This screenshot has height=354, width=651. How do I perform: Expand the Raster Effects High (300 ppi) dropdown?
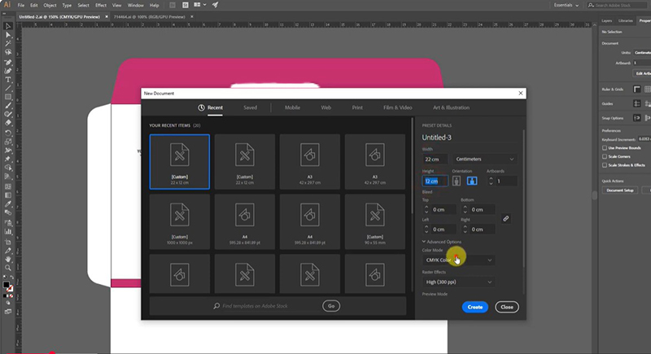pyautogui.click(x=458, y=282)
